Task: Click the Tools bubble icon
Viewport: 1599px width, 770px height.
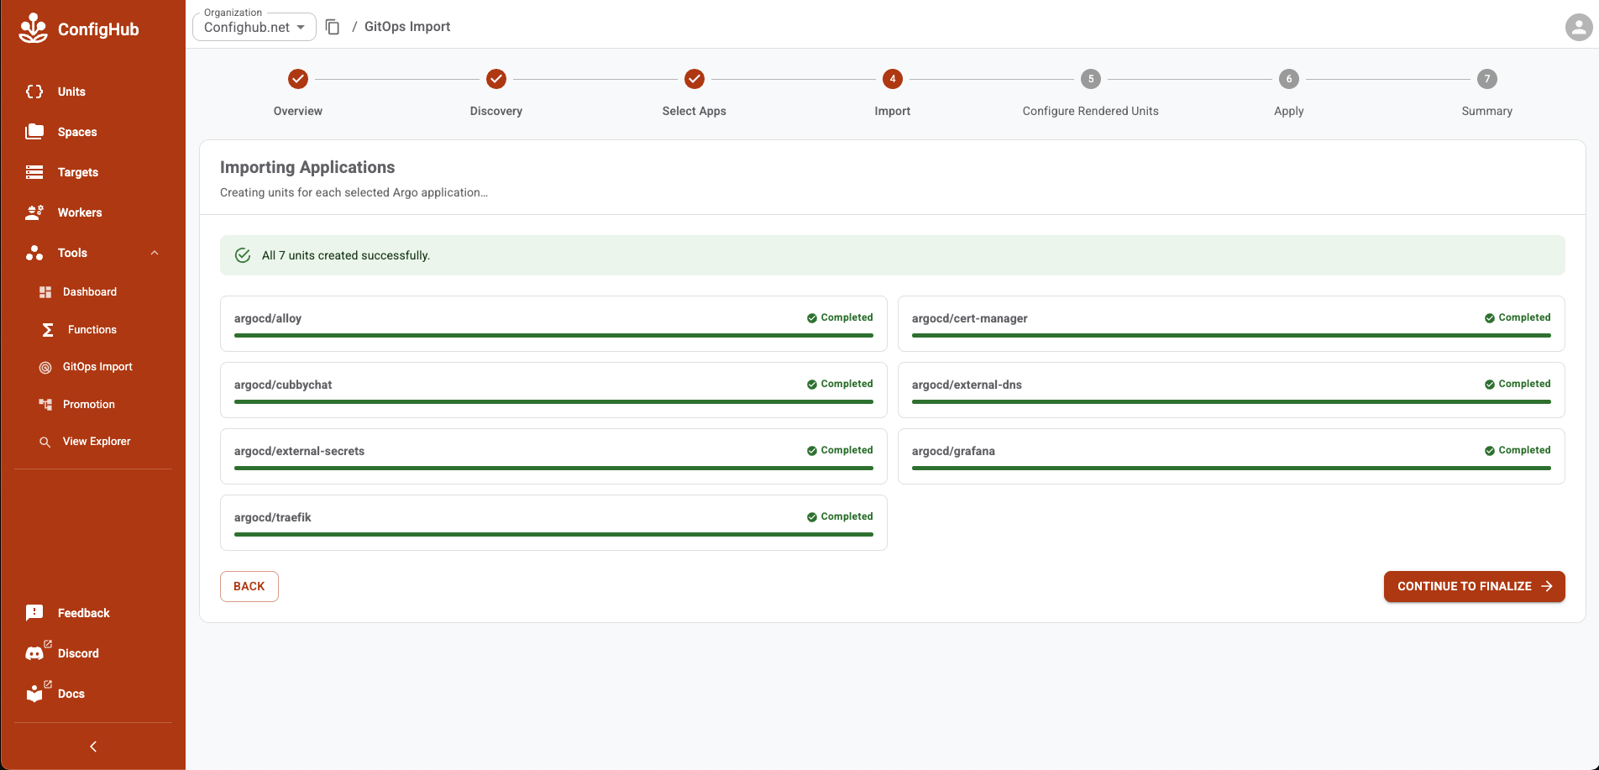Action: click(34, 253)
